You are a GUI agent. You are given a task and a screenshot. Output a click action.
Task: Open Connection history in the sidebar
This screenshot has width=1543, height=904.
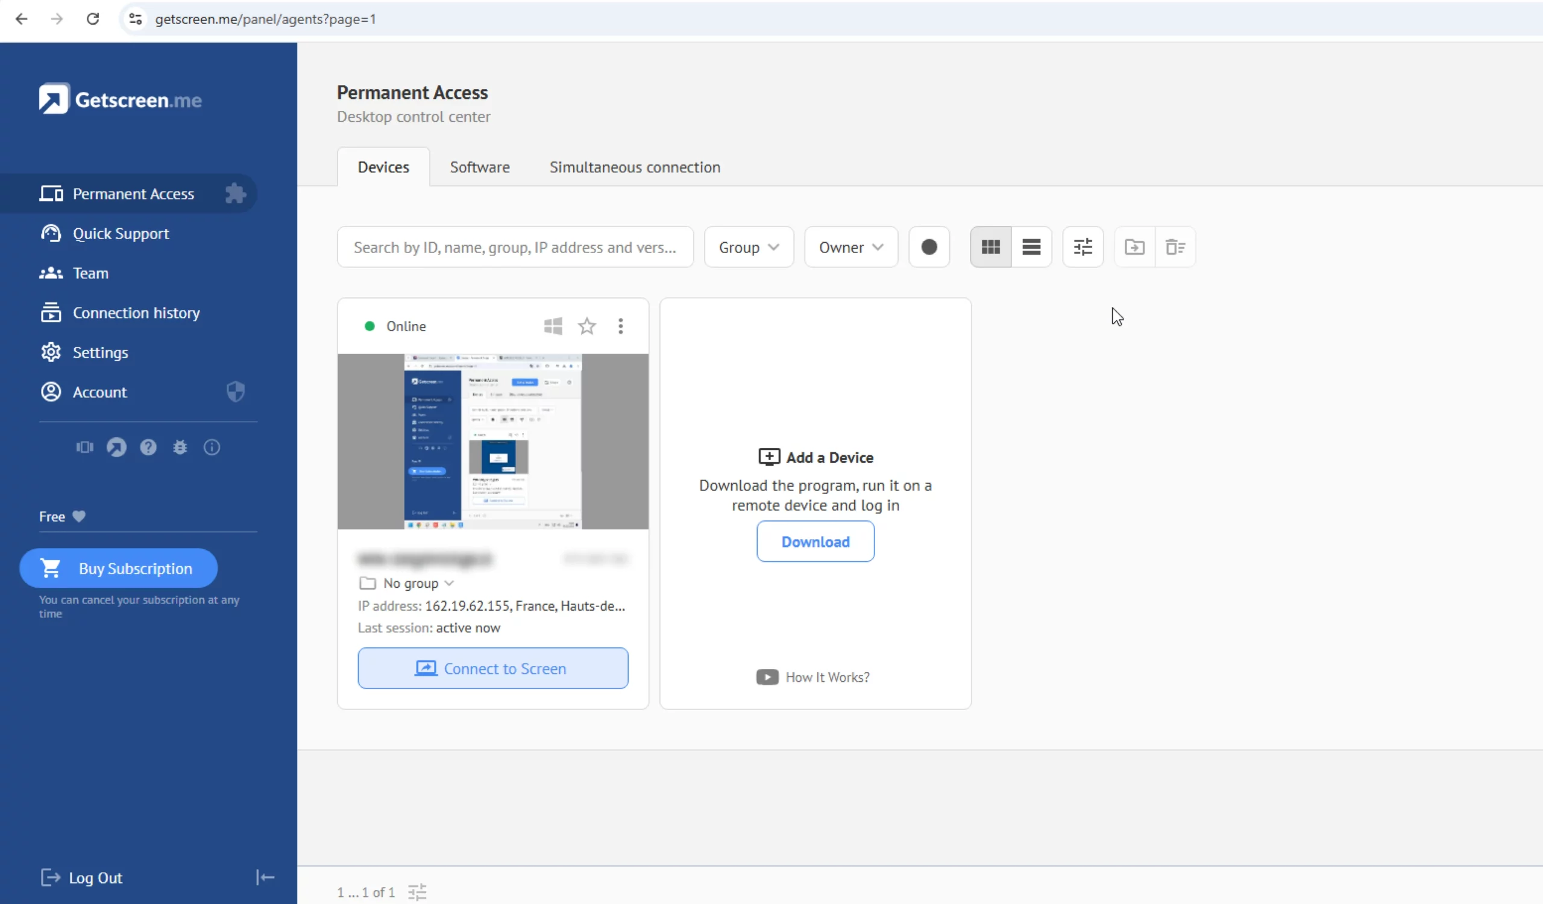tap(136, 313)
